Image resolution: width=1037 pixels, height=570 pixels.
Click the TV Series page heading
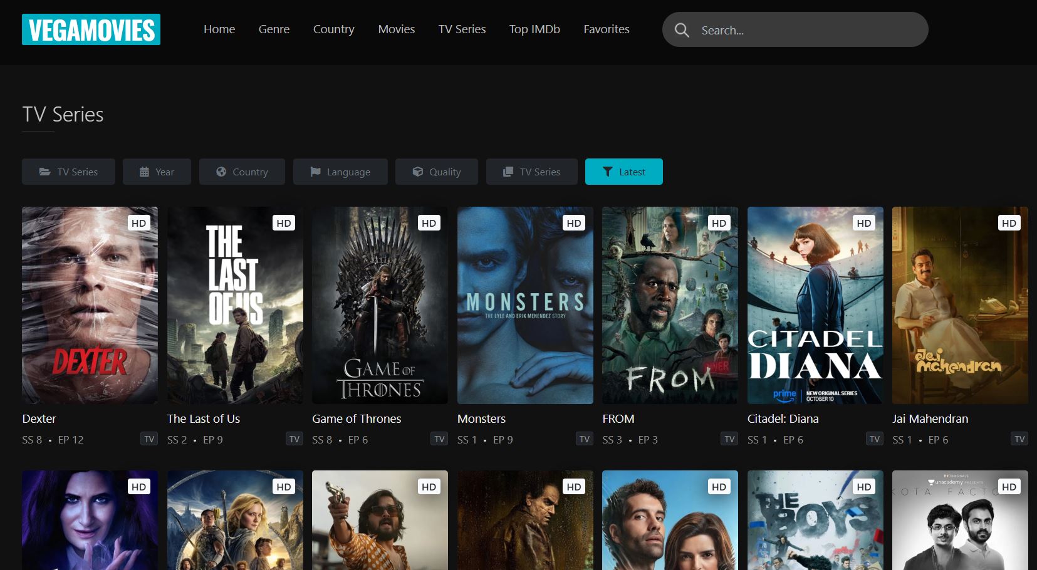[63, 115]
